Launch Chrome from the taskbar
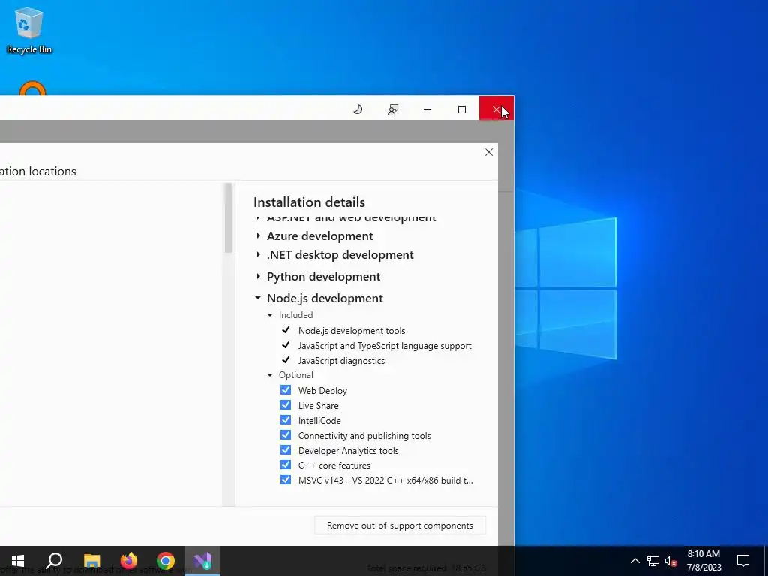Image resolution: width=768 pixels, height=576 pixels. (166, 561)
